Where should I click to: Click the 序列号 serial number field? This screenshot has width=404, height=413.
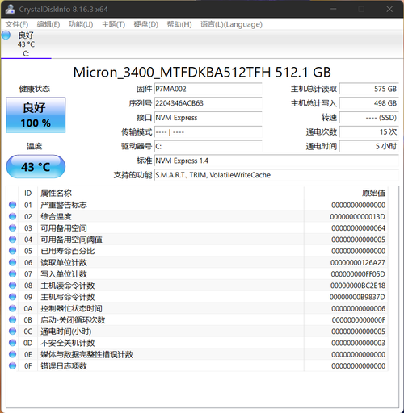[x=208, y=103]
